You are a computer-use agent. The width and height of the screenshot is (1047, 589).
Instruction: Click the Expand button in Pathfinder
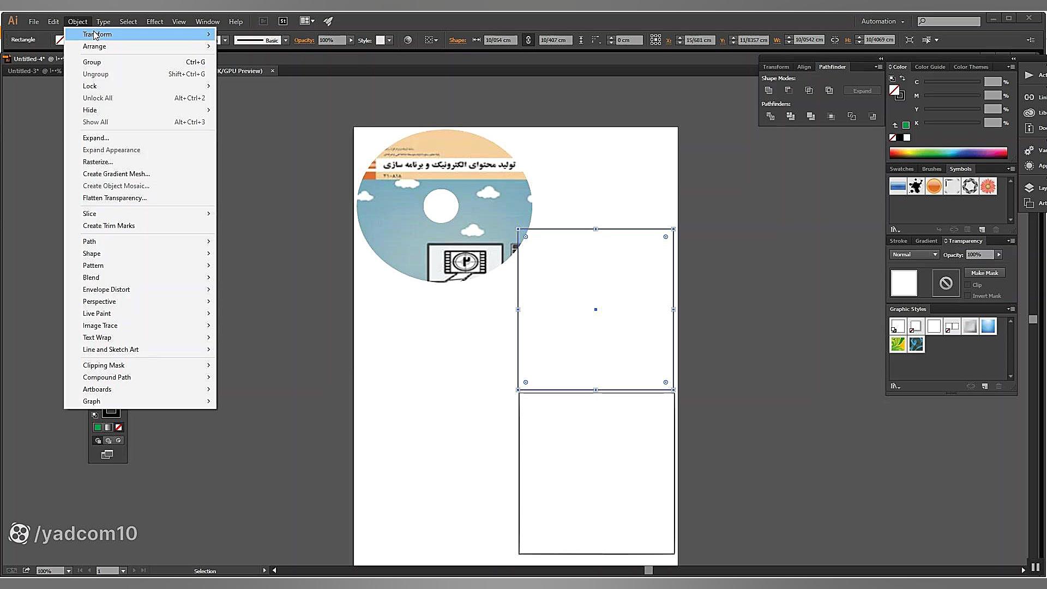(x=862, y=91)
